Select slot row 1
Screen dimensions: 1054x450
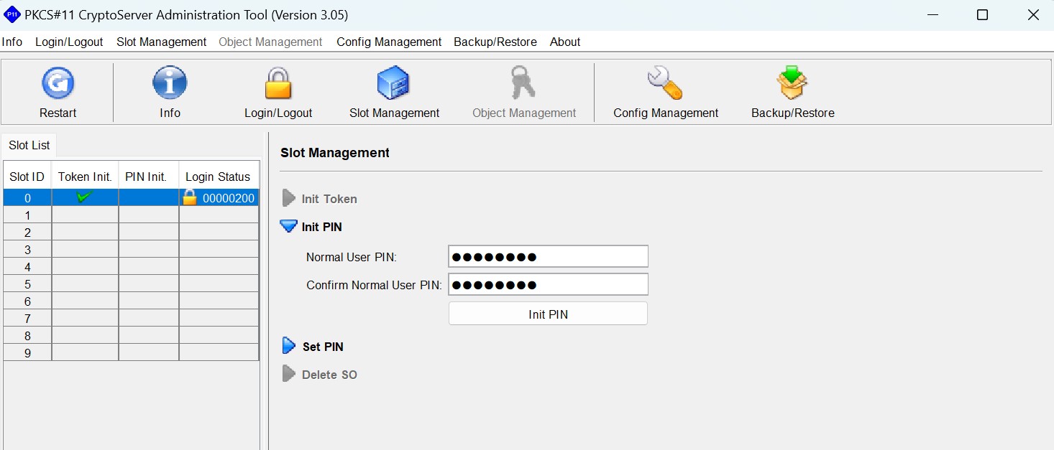tap(131, 215)
